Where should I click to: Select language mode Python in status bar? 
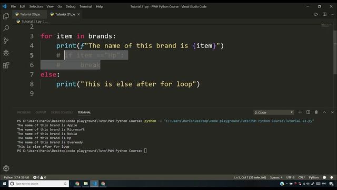click(x=314, y=177)
